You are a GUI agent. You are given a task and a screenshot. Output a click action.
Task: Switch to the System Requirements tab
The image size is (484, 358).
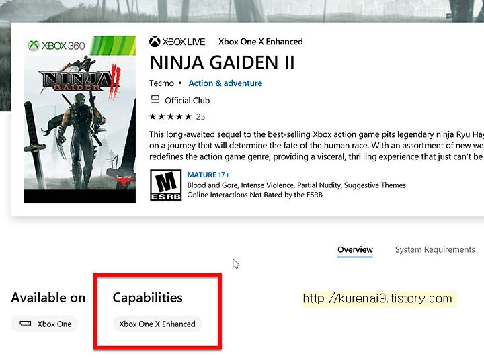click(435, 249)
